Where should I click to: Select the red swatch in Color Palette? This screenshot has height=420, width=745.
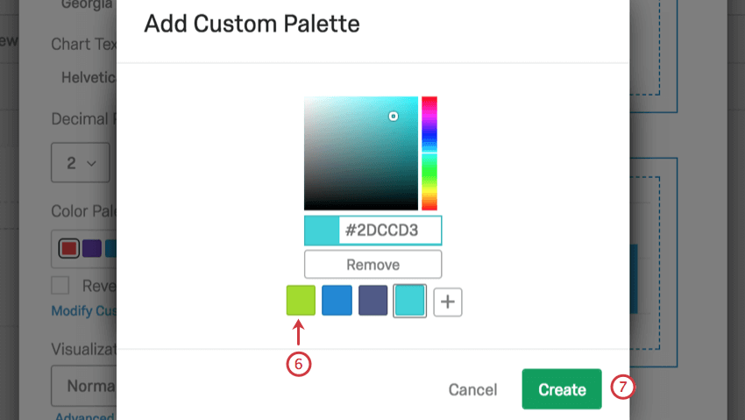pyautogui.click(x=69, y=248)
